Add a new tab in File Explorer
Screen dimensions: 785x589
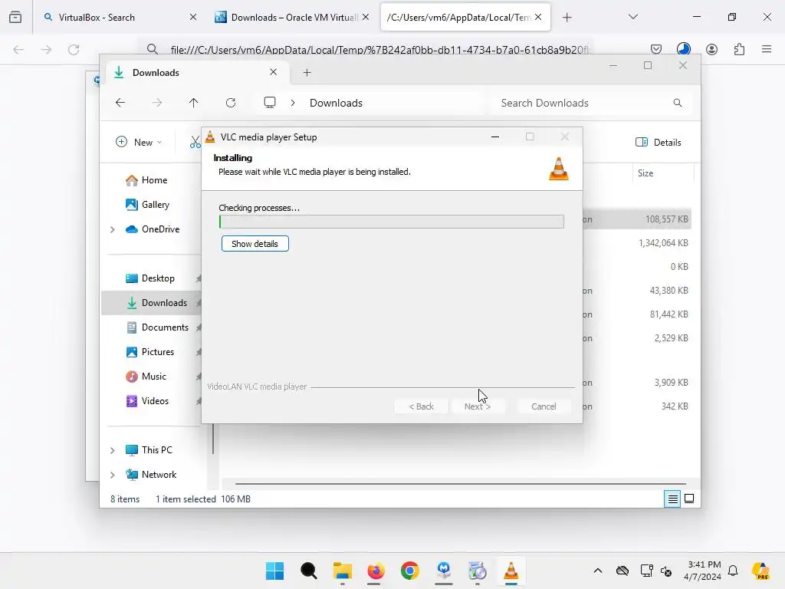click(x=307, y=73)
